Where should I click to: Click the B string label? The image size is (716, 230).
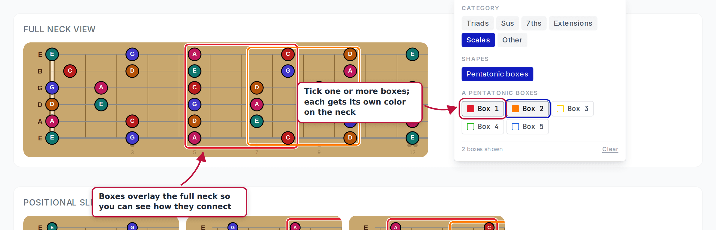(x=40, y=71)
